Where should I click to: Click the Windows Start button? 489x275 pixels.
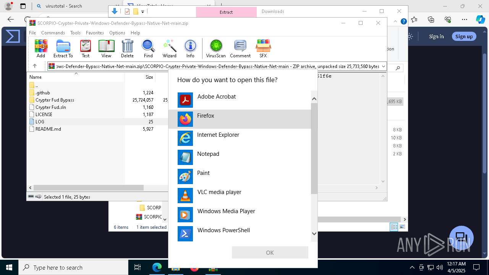(x=9, y=267)
